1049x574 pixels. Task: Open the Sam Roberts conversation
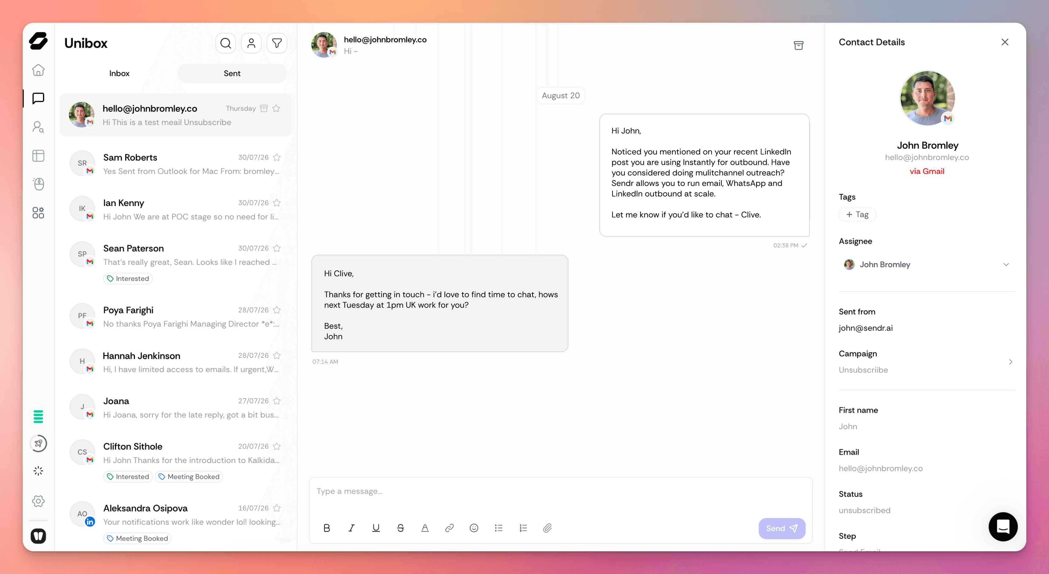tap(175, 164)
